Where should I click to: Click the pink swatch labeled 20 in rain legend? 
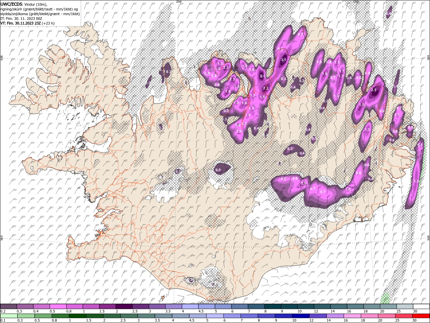coord(387,316)
